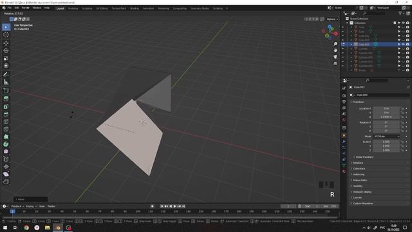Image resolution: width=412 pixels, height=232 pixels.
Task: Click the Scale X value field
Action: click(x=386, y=142)
